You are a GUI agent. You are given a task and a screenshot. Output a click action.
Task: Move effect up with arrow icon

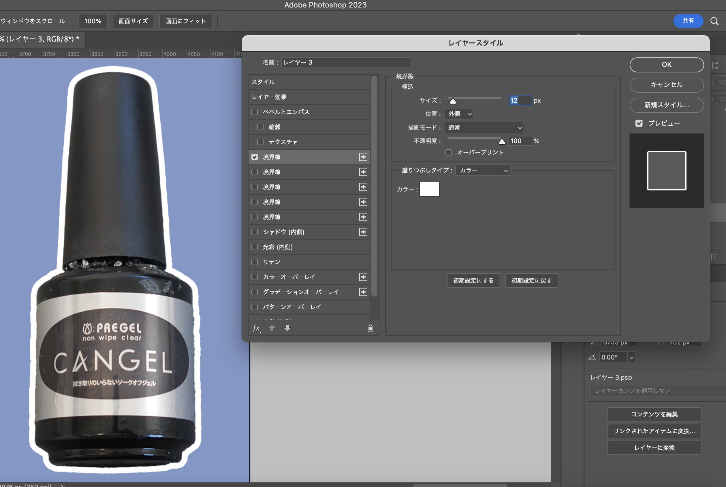pyautogui.click(x=272, y=328)
